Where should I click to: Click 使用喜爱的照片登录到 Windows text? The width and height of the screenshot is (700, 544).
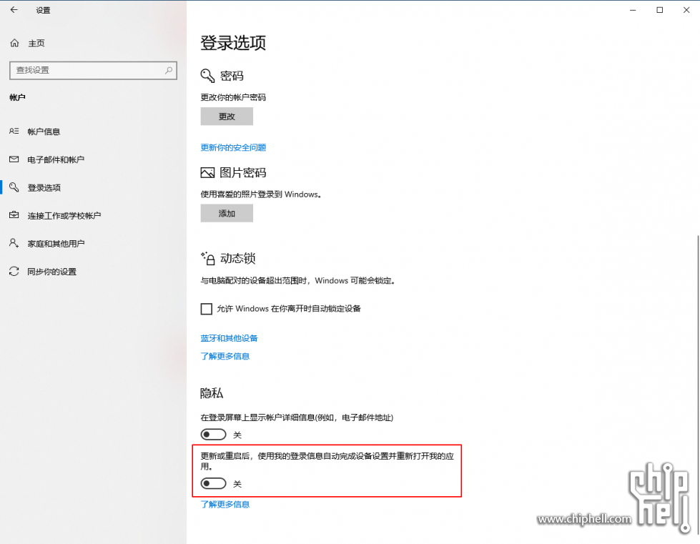261,194
